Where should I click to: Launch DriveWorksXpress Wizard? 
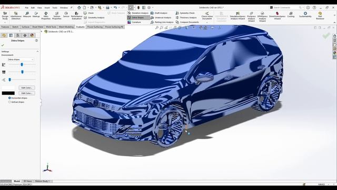[277, 16]
